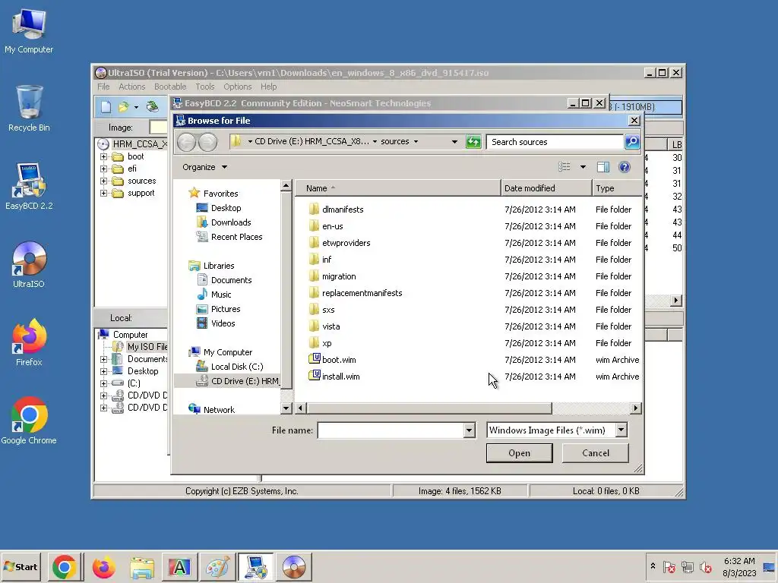Click UltraISO New toolbar icon
The width and height of the screenshot is (778, 583).
coord(106,106)
